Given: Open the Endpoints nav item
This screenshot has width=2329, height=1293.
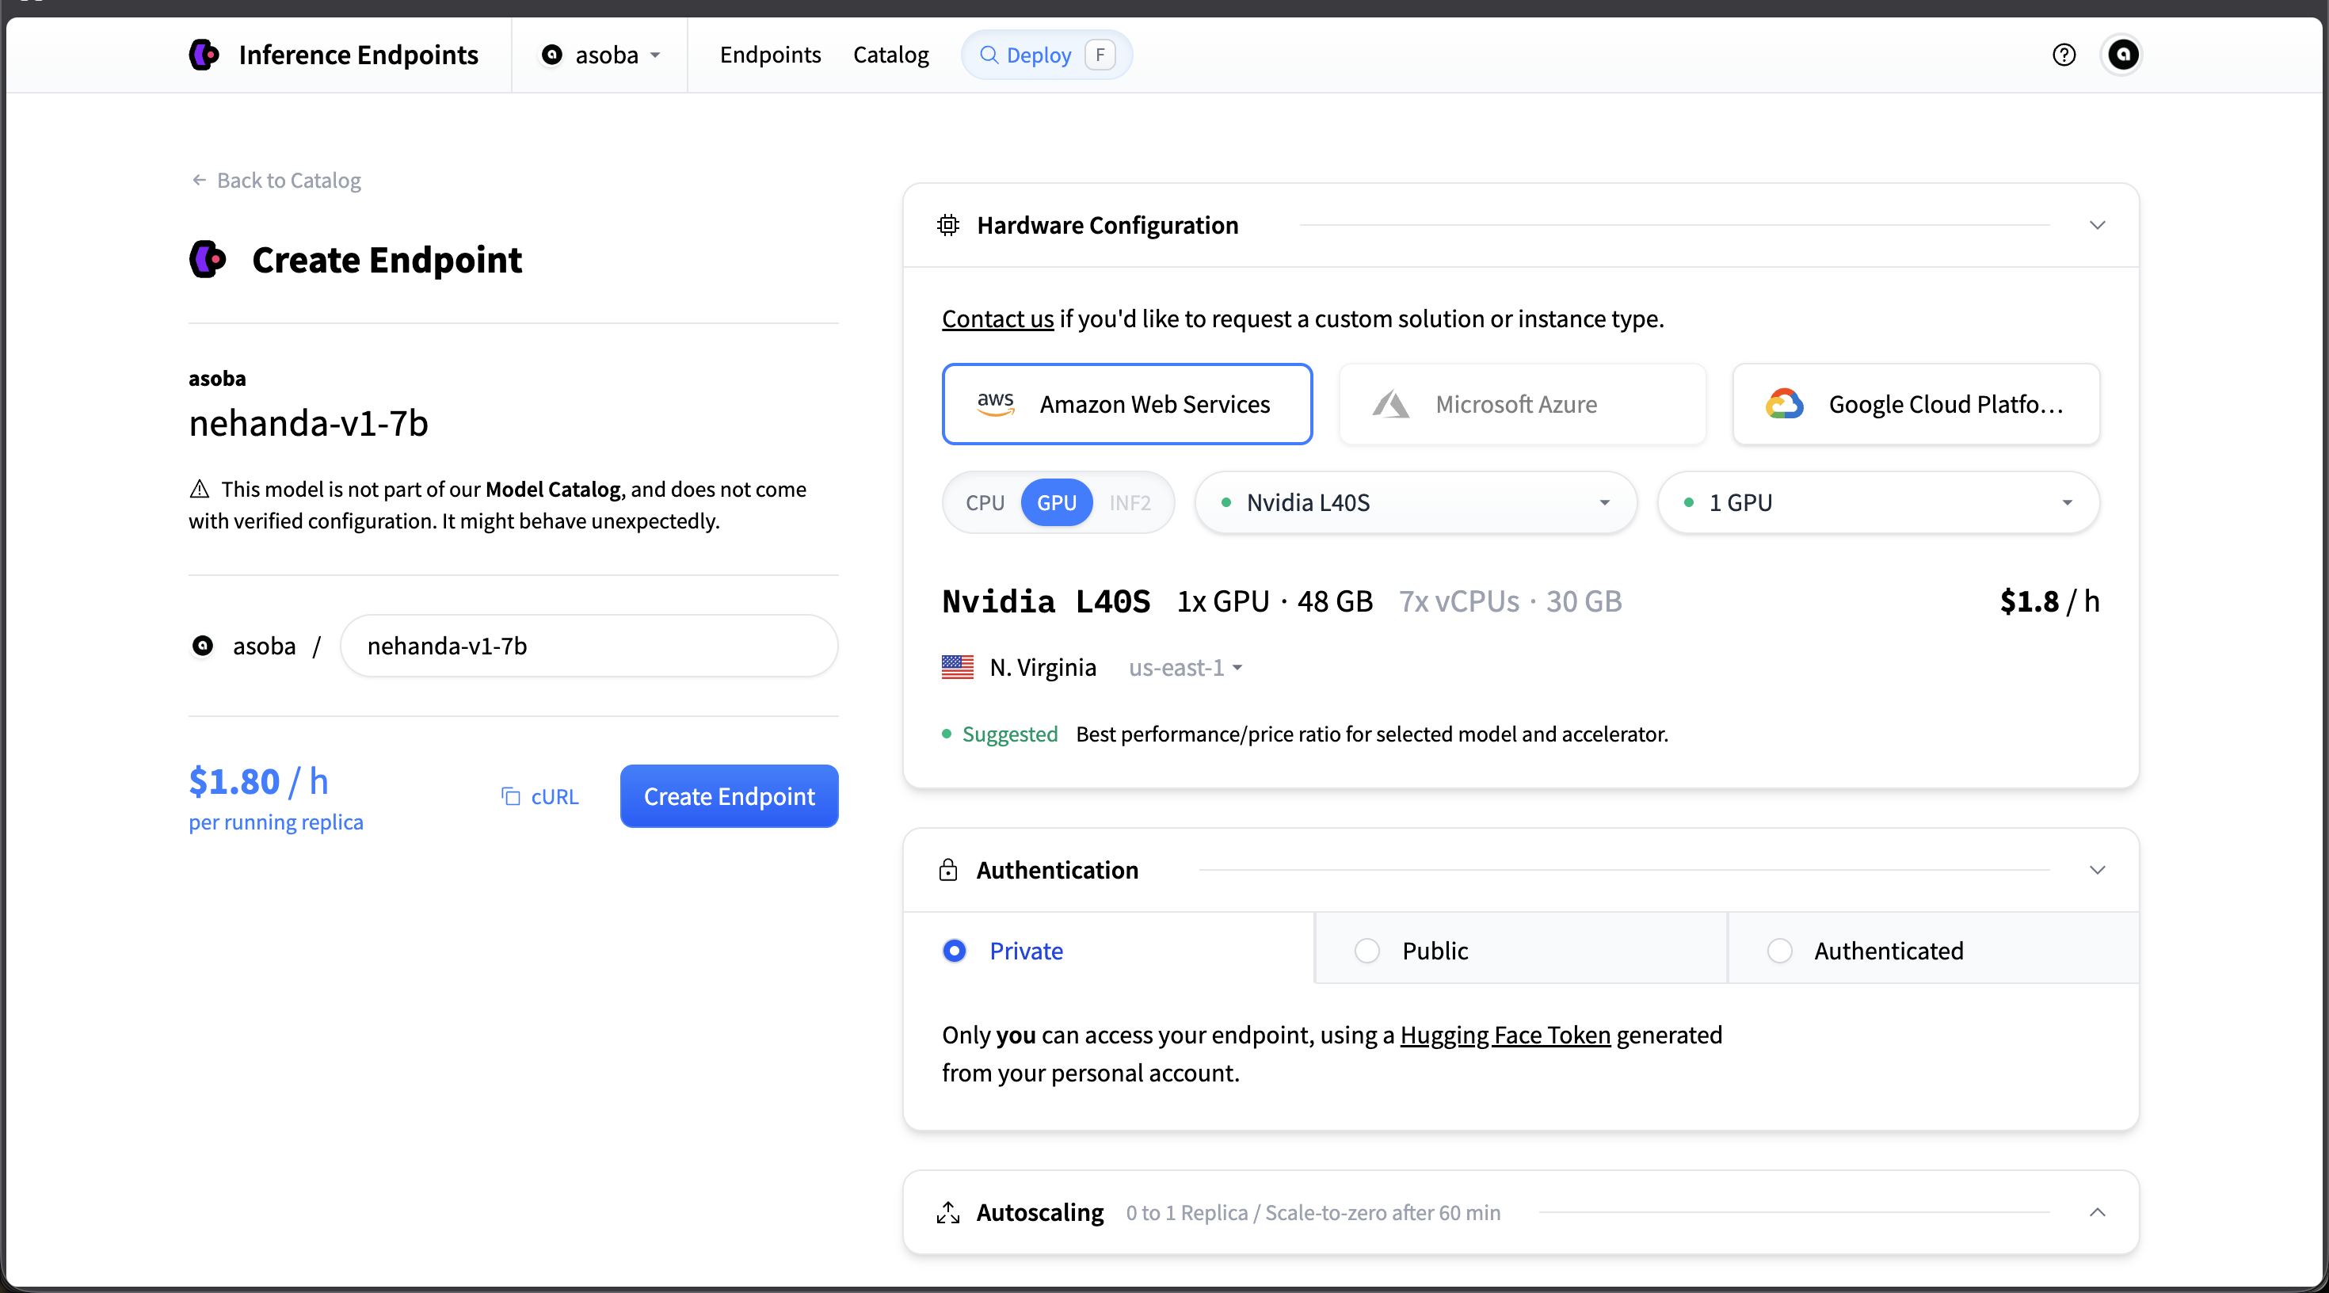Looking at the screenshot, I should tap(769, 54).
